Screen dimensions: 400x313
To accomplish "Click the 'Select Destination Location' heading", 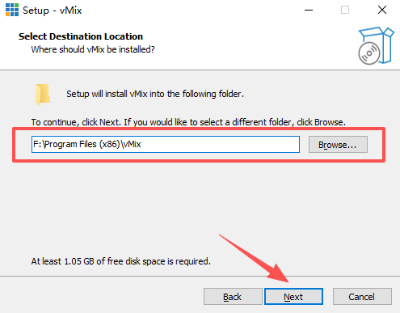I will click(81, 36).
